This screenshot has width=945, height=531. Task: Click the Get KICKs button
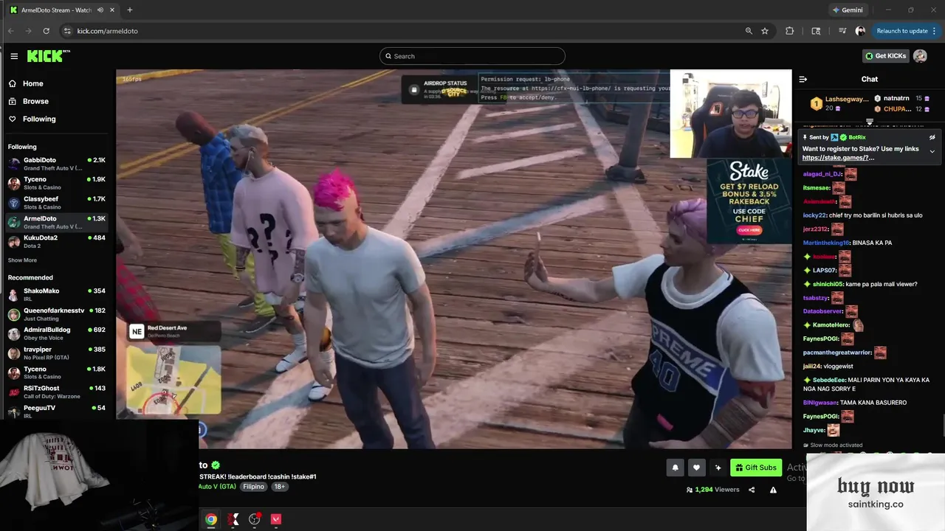coord(885,56)
